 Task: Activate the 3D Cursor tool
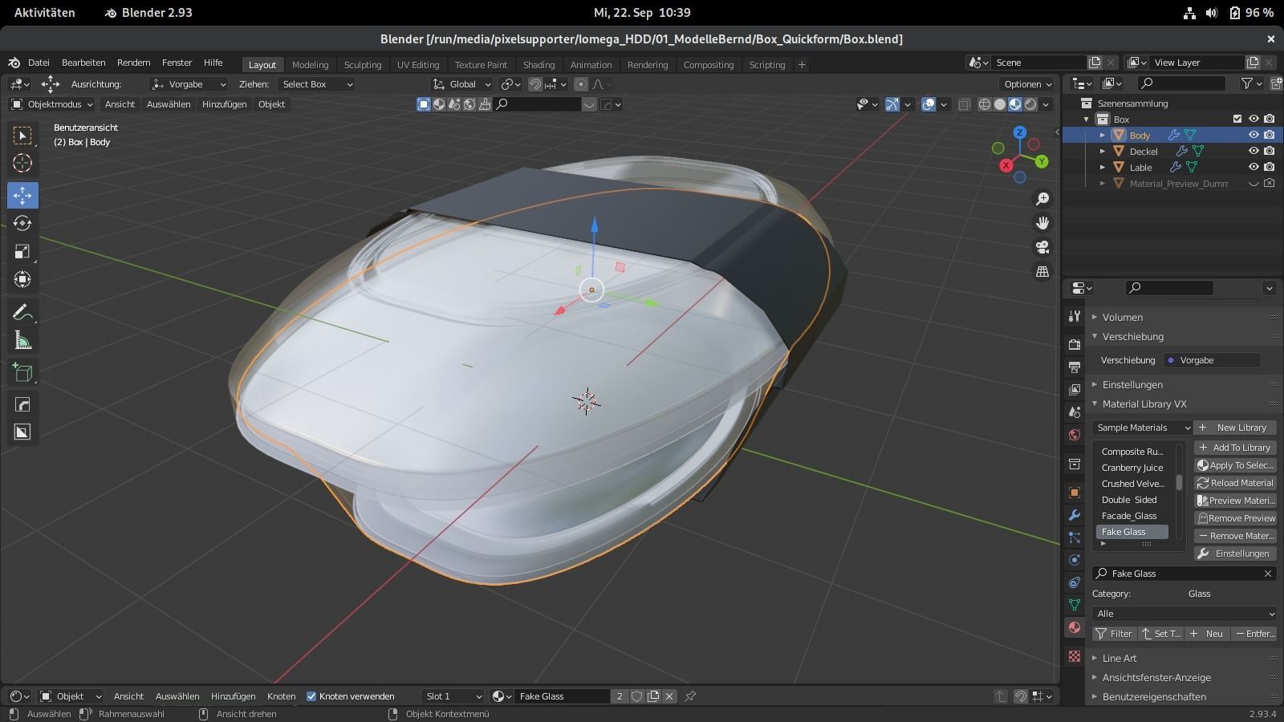tap(22, 163)
